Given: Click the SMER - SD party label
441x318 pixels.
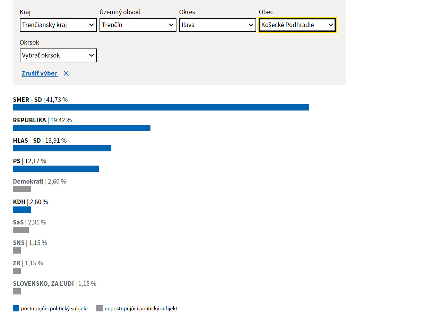Looking at the screenshot, I should pos(27,100).
